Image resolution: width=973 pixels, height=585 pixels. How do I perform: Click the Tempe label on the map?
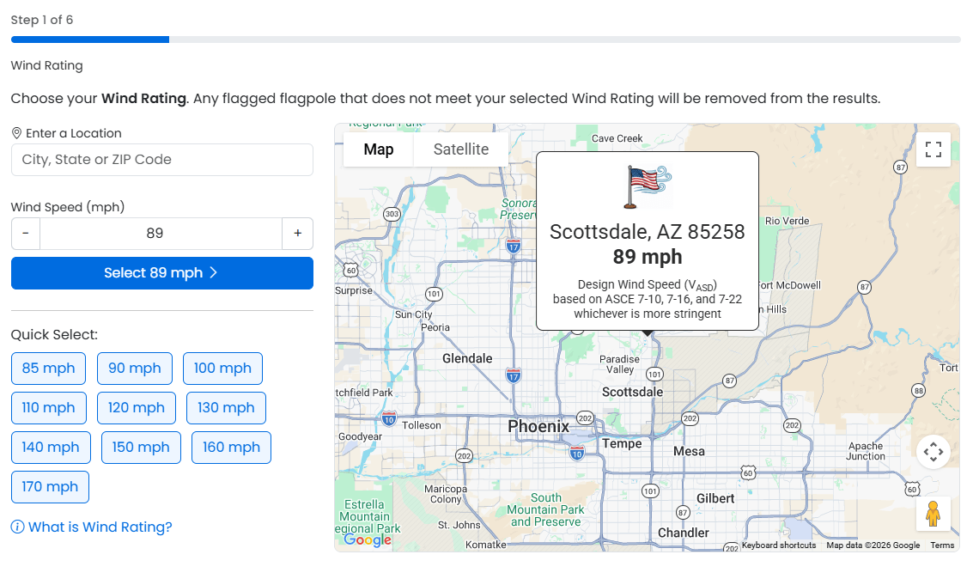pyautogui.click(x=622, y=443)
